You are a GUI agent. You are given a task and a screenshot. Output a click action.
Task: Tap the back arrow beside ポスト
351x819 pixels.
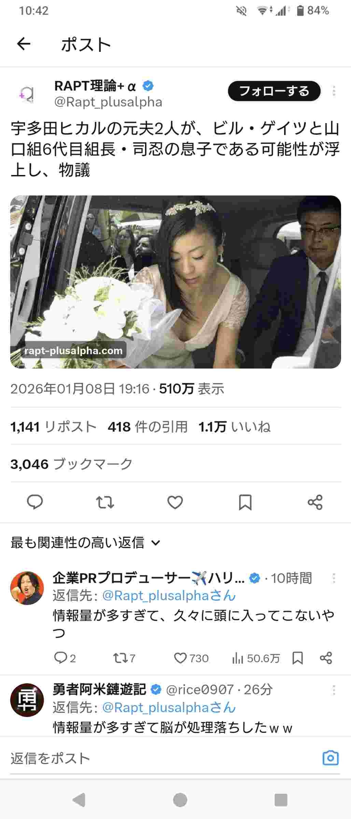24,44
